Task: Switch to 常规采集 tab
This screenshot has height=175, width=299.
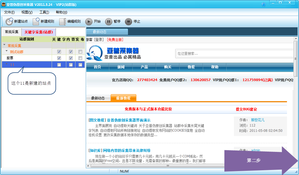Action: pos(12,32)
